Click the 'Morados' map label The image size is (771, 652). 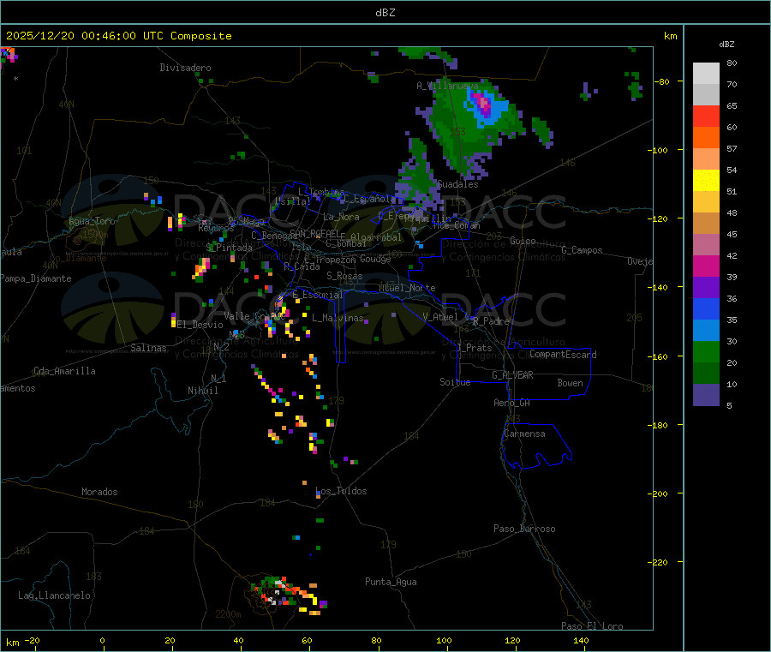(x=99, y=492)
